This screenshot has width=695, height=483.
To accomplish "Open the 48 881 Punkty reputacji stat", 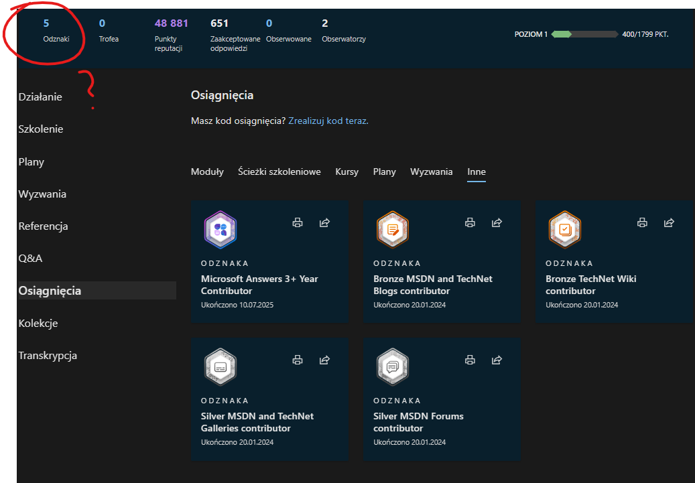I will click(171, 35).
